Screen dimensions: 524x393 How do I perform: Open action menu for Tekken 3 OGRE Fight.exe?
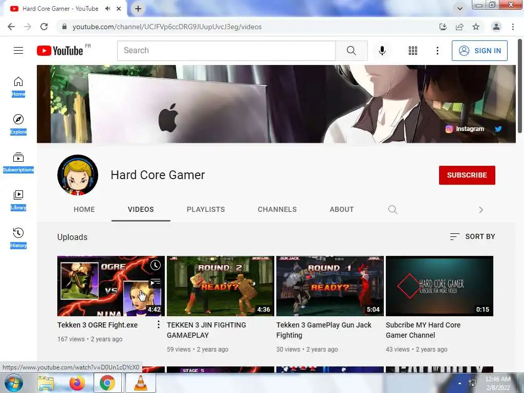tap(159, 324)
